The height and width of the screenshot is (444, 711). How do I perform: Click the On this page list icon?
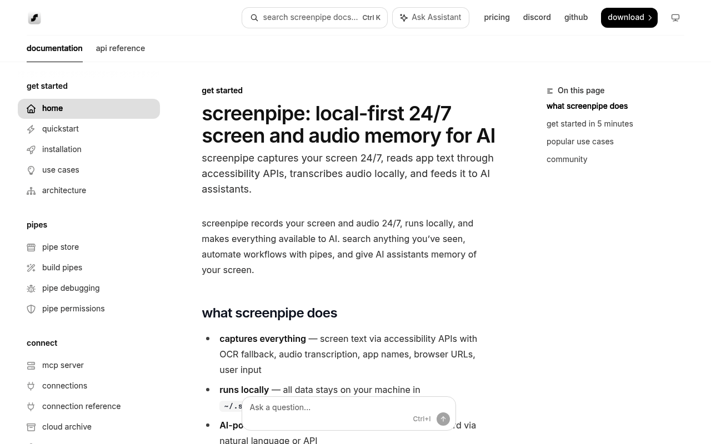tap(550, 91)
